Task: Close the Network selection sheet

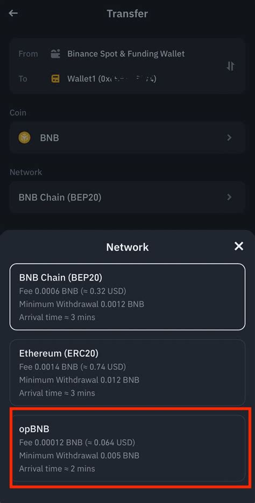Action: pos(239,246)
